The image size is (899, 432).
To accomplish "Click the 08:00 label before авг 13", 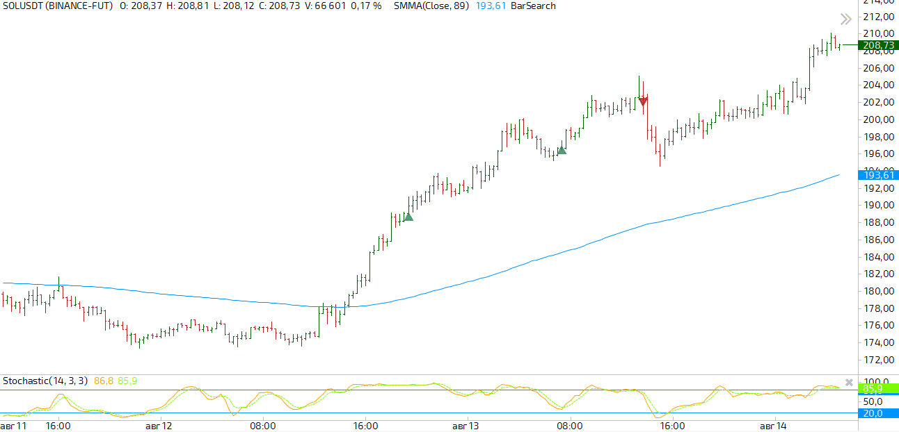I will tap(263, 426).
